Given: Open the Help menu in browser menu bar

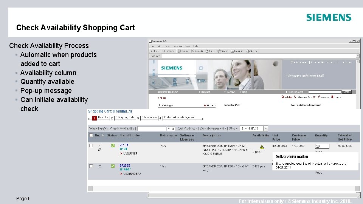Looking at the screenshot, I should 195,46.
